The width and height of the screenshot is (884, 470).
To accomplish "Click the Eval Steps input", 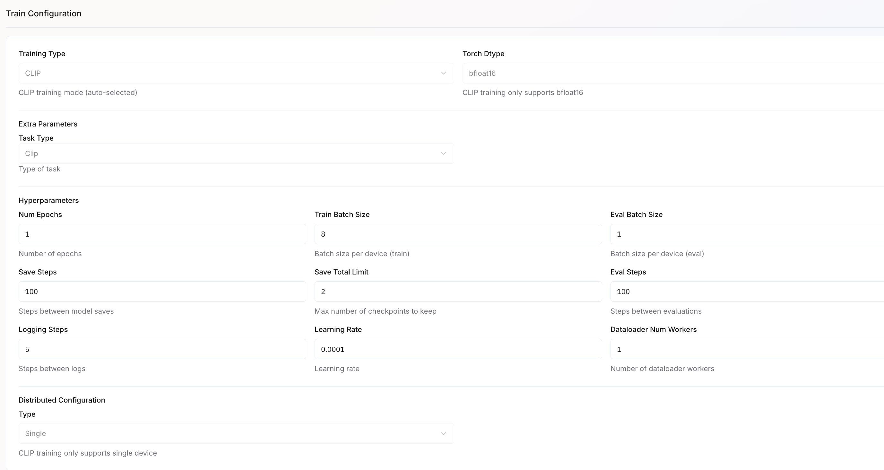I will click(747, 292).
